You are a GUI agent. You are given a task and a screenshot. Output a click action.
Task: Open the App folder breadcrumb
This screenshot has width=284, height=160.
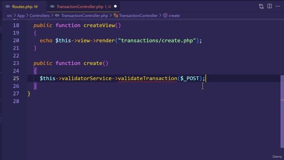click(21, 16)
